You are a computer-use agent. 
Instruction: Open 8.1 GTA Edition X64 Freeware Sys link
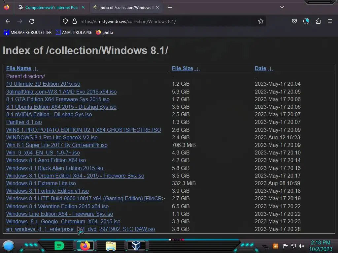tap(58, 99)
